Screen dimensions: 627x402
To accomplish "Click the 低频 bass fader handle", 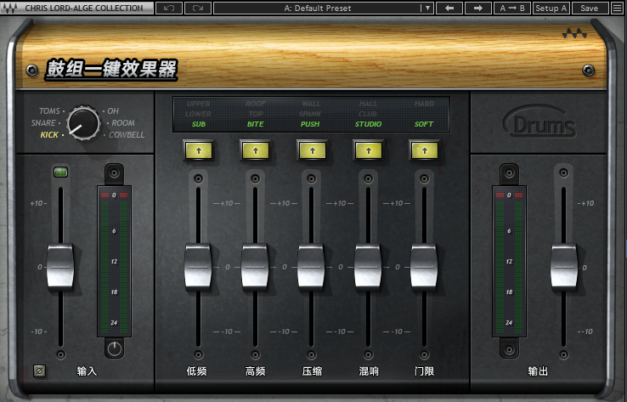I will click(198, 266).
